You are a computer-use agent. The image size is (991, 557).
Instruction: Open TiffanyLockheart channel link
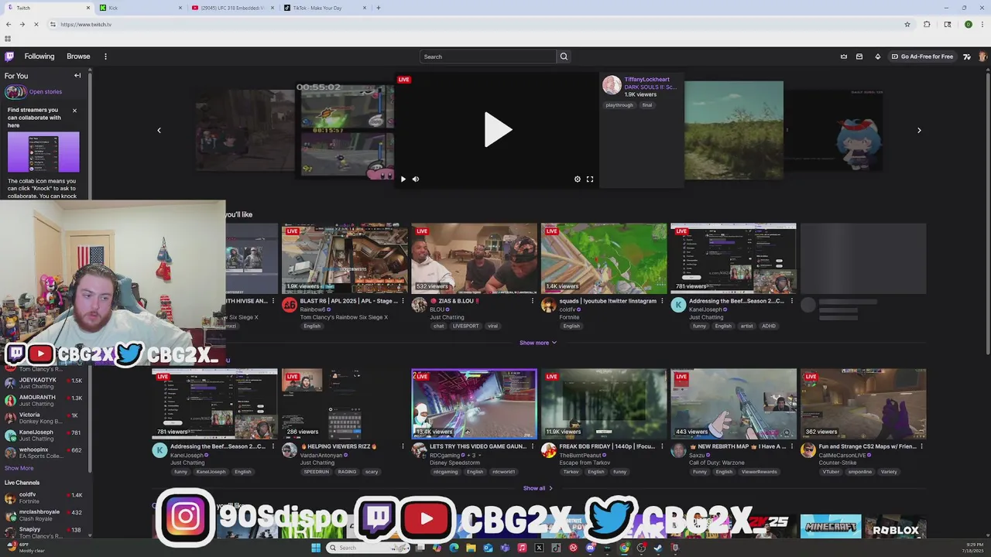[647, 80]
